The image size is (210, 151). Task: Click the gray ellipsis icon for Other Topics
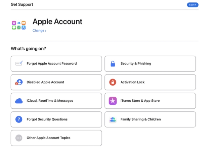pos(19,138)
